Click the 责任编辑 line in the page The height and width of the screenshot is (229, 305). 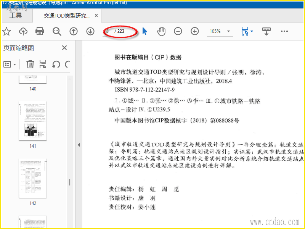coord(144,189)
